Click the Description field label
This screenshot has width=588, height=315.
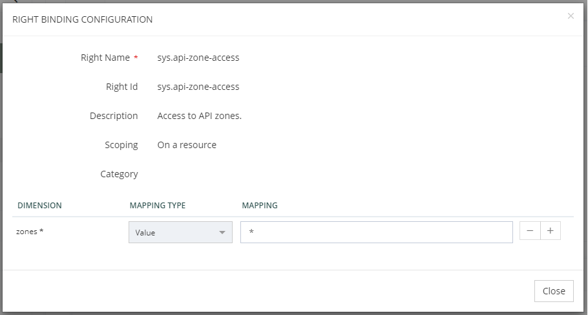114,116
